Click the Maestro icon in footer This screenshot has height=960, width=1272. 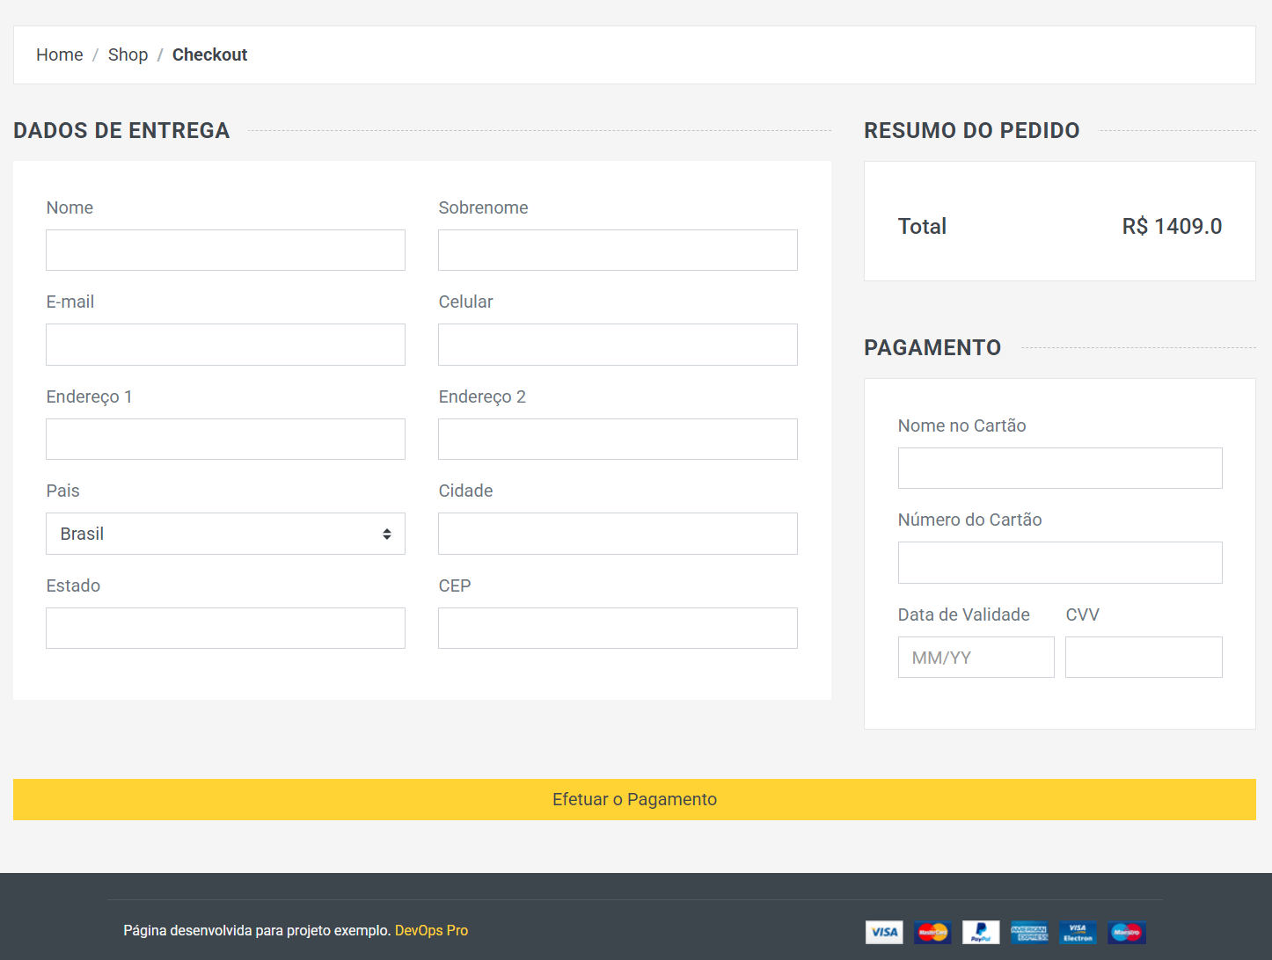(1127, 932)
